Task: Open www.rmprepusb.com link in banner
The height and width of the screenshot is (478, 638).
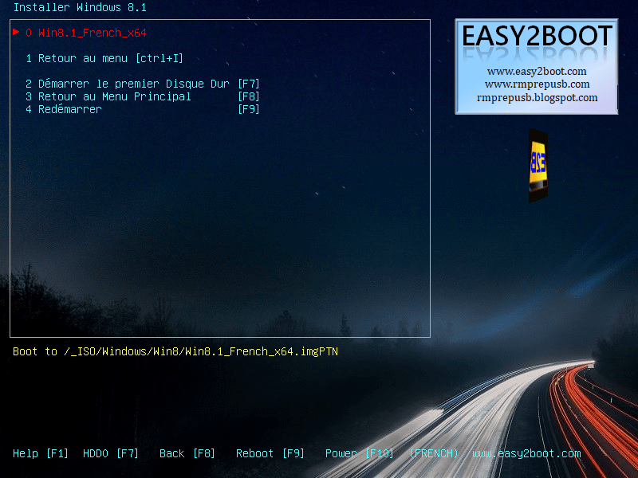Action: [537, 84]
